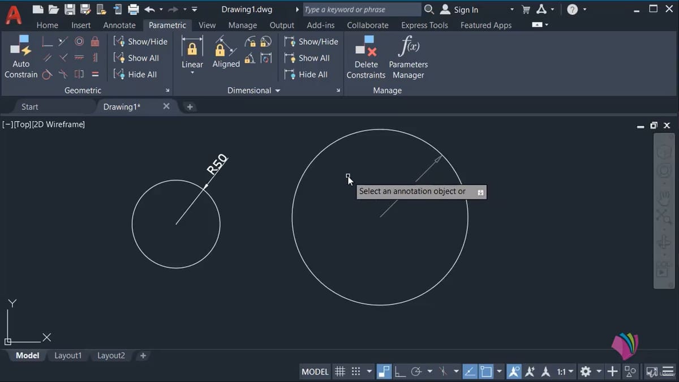Select the Angular dimensional constraint icon
This screenshot has height=382, width=679.
(x=250, y=58)
